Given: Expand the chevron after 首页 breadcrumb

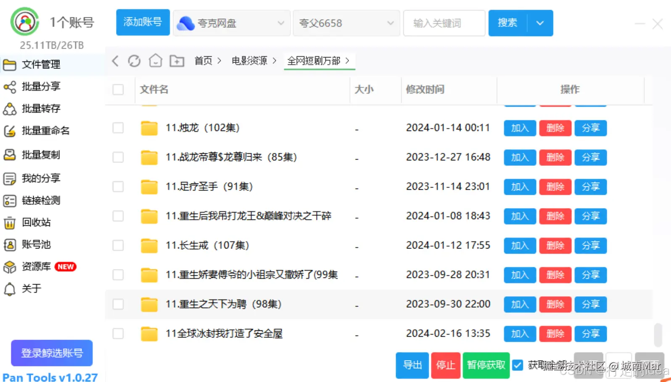Looking at the screenshot, I should [x=219, y=61].
